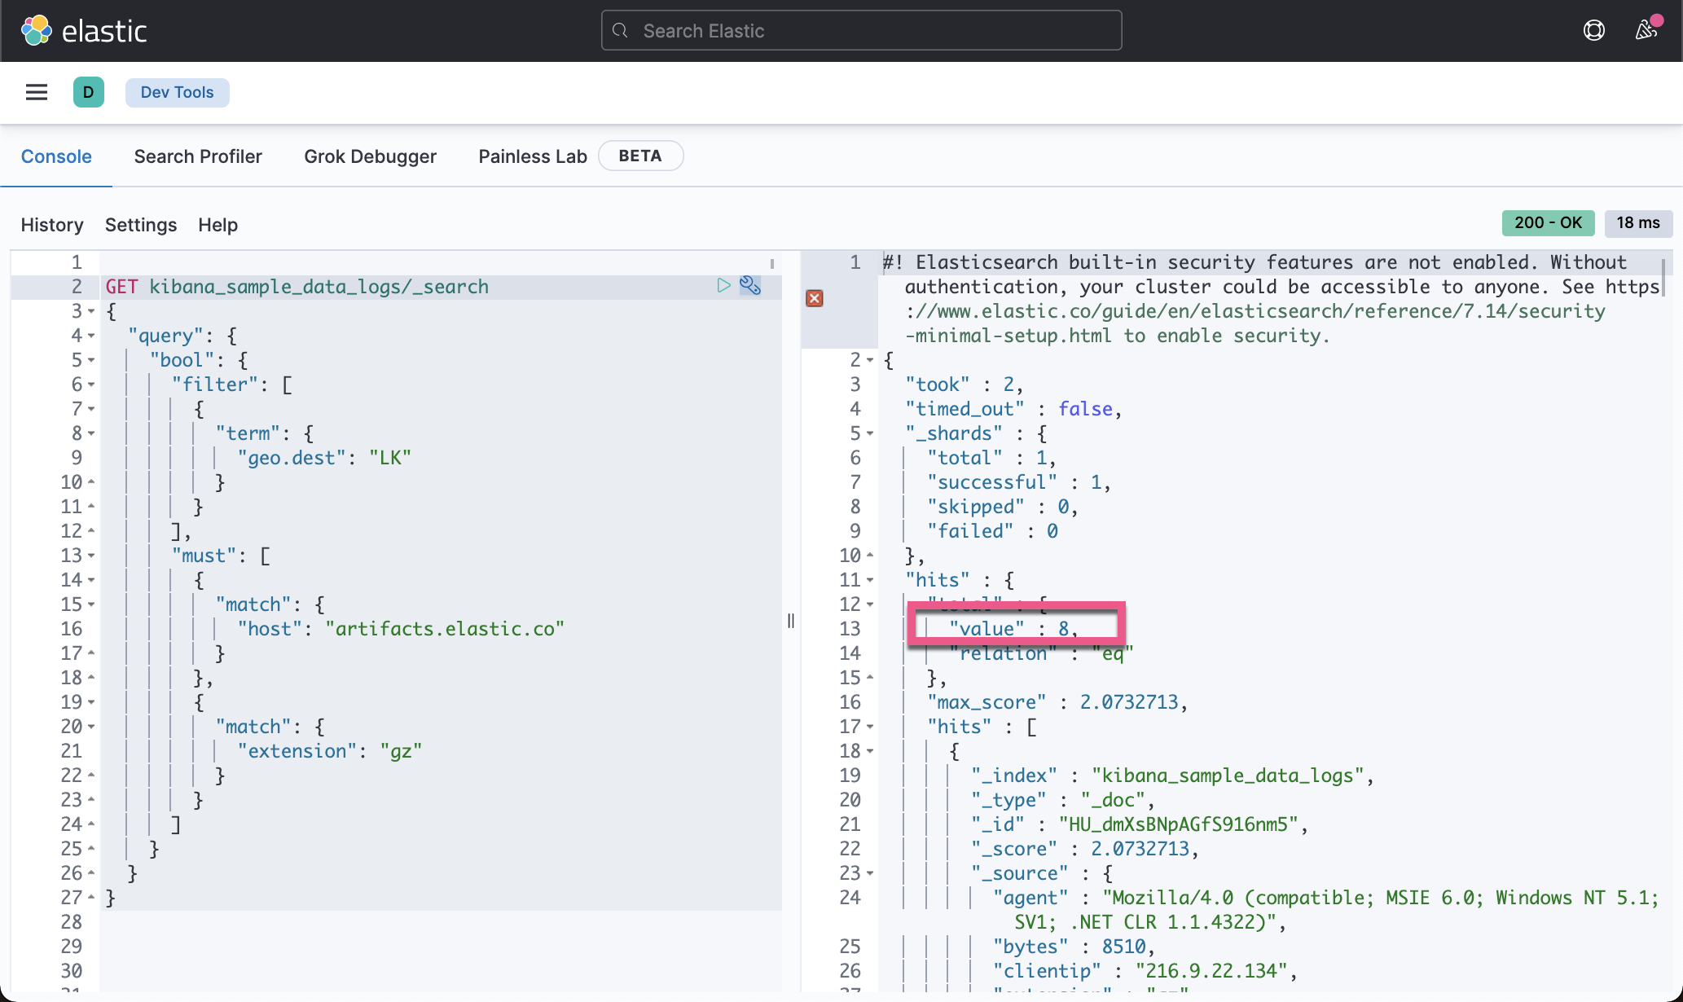Collapse the query object fold arrow
The height and width of the screenshot is (1002, 1683).
91,336
